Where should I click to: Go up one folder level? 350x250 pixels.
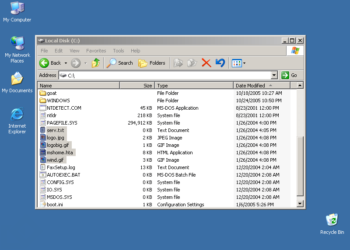point(96,63)
